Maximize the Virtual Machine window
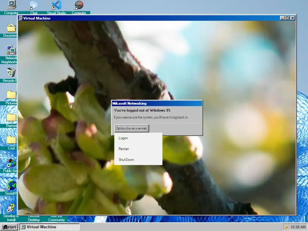Image resolution: width=308 pixels, height=231 pixels. tap(287, 18)
